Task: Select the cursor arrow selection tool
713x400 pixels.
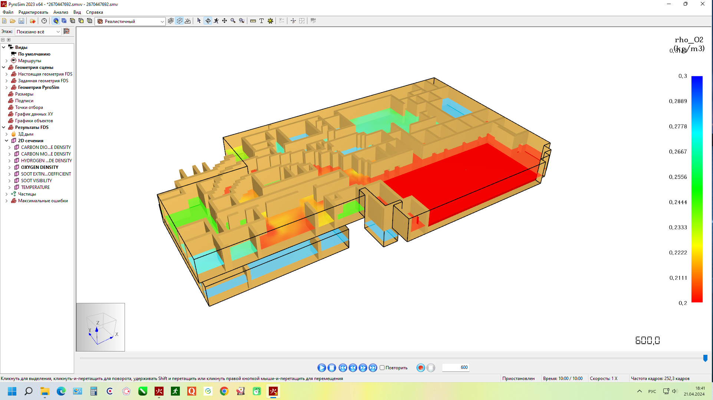Action: click(x=199, y=21)
